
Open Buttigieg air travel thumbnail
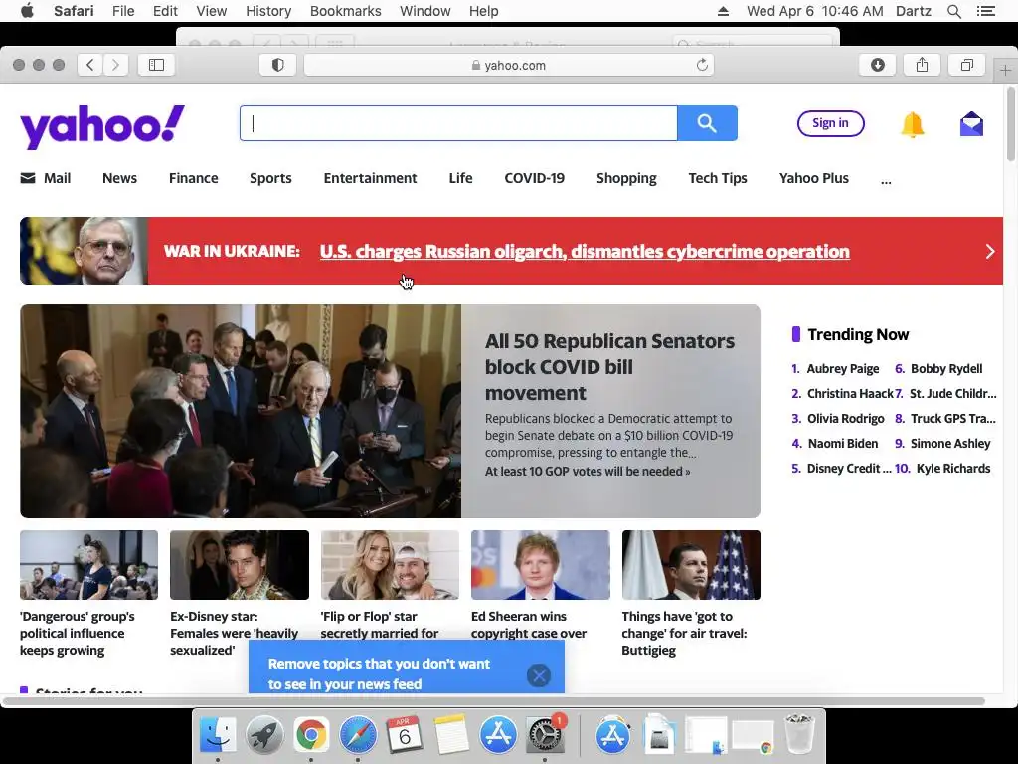pos(691,565)
